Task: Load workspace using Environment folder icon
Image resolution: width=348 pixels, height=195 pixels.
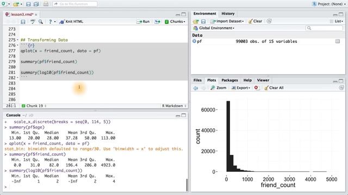Action: (x=196, y=21)
